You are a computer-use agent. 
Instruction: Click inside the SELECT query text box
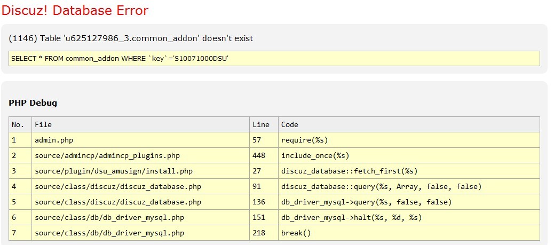tap(274, 58)
